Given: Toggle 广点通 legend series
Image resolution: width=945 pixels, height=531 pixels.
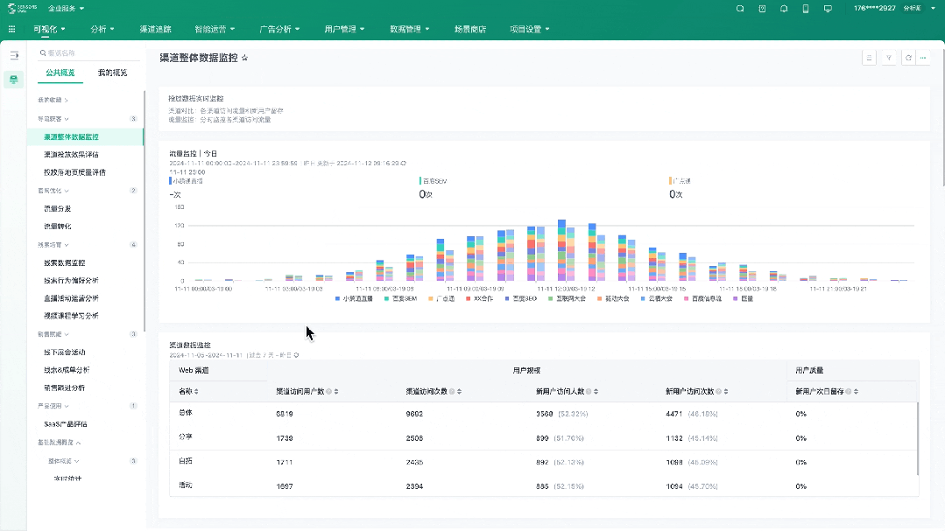Looking at the screenshot, I should 441,298.
